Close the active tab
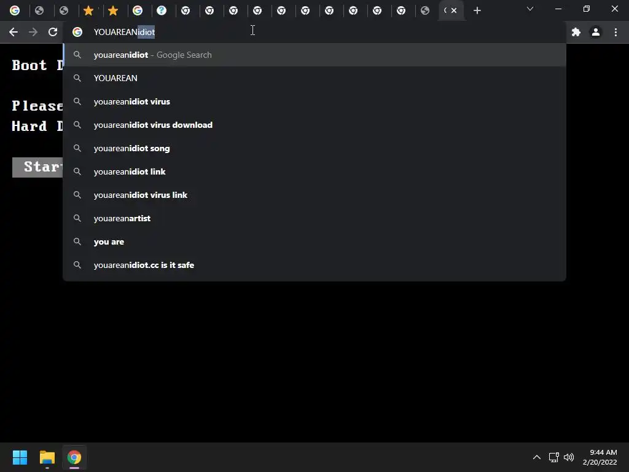This screenshot has width=629, height=472. pyautogui.click(x=454, y=10)
